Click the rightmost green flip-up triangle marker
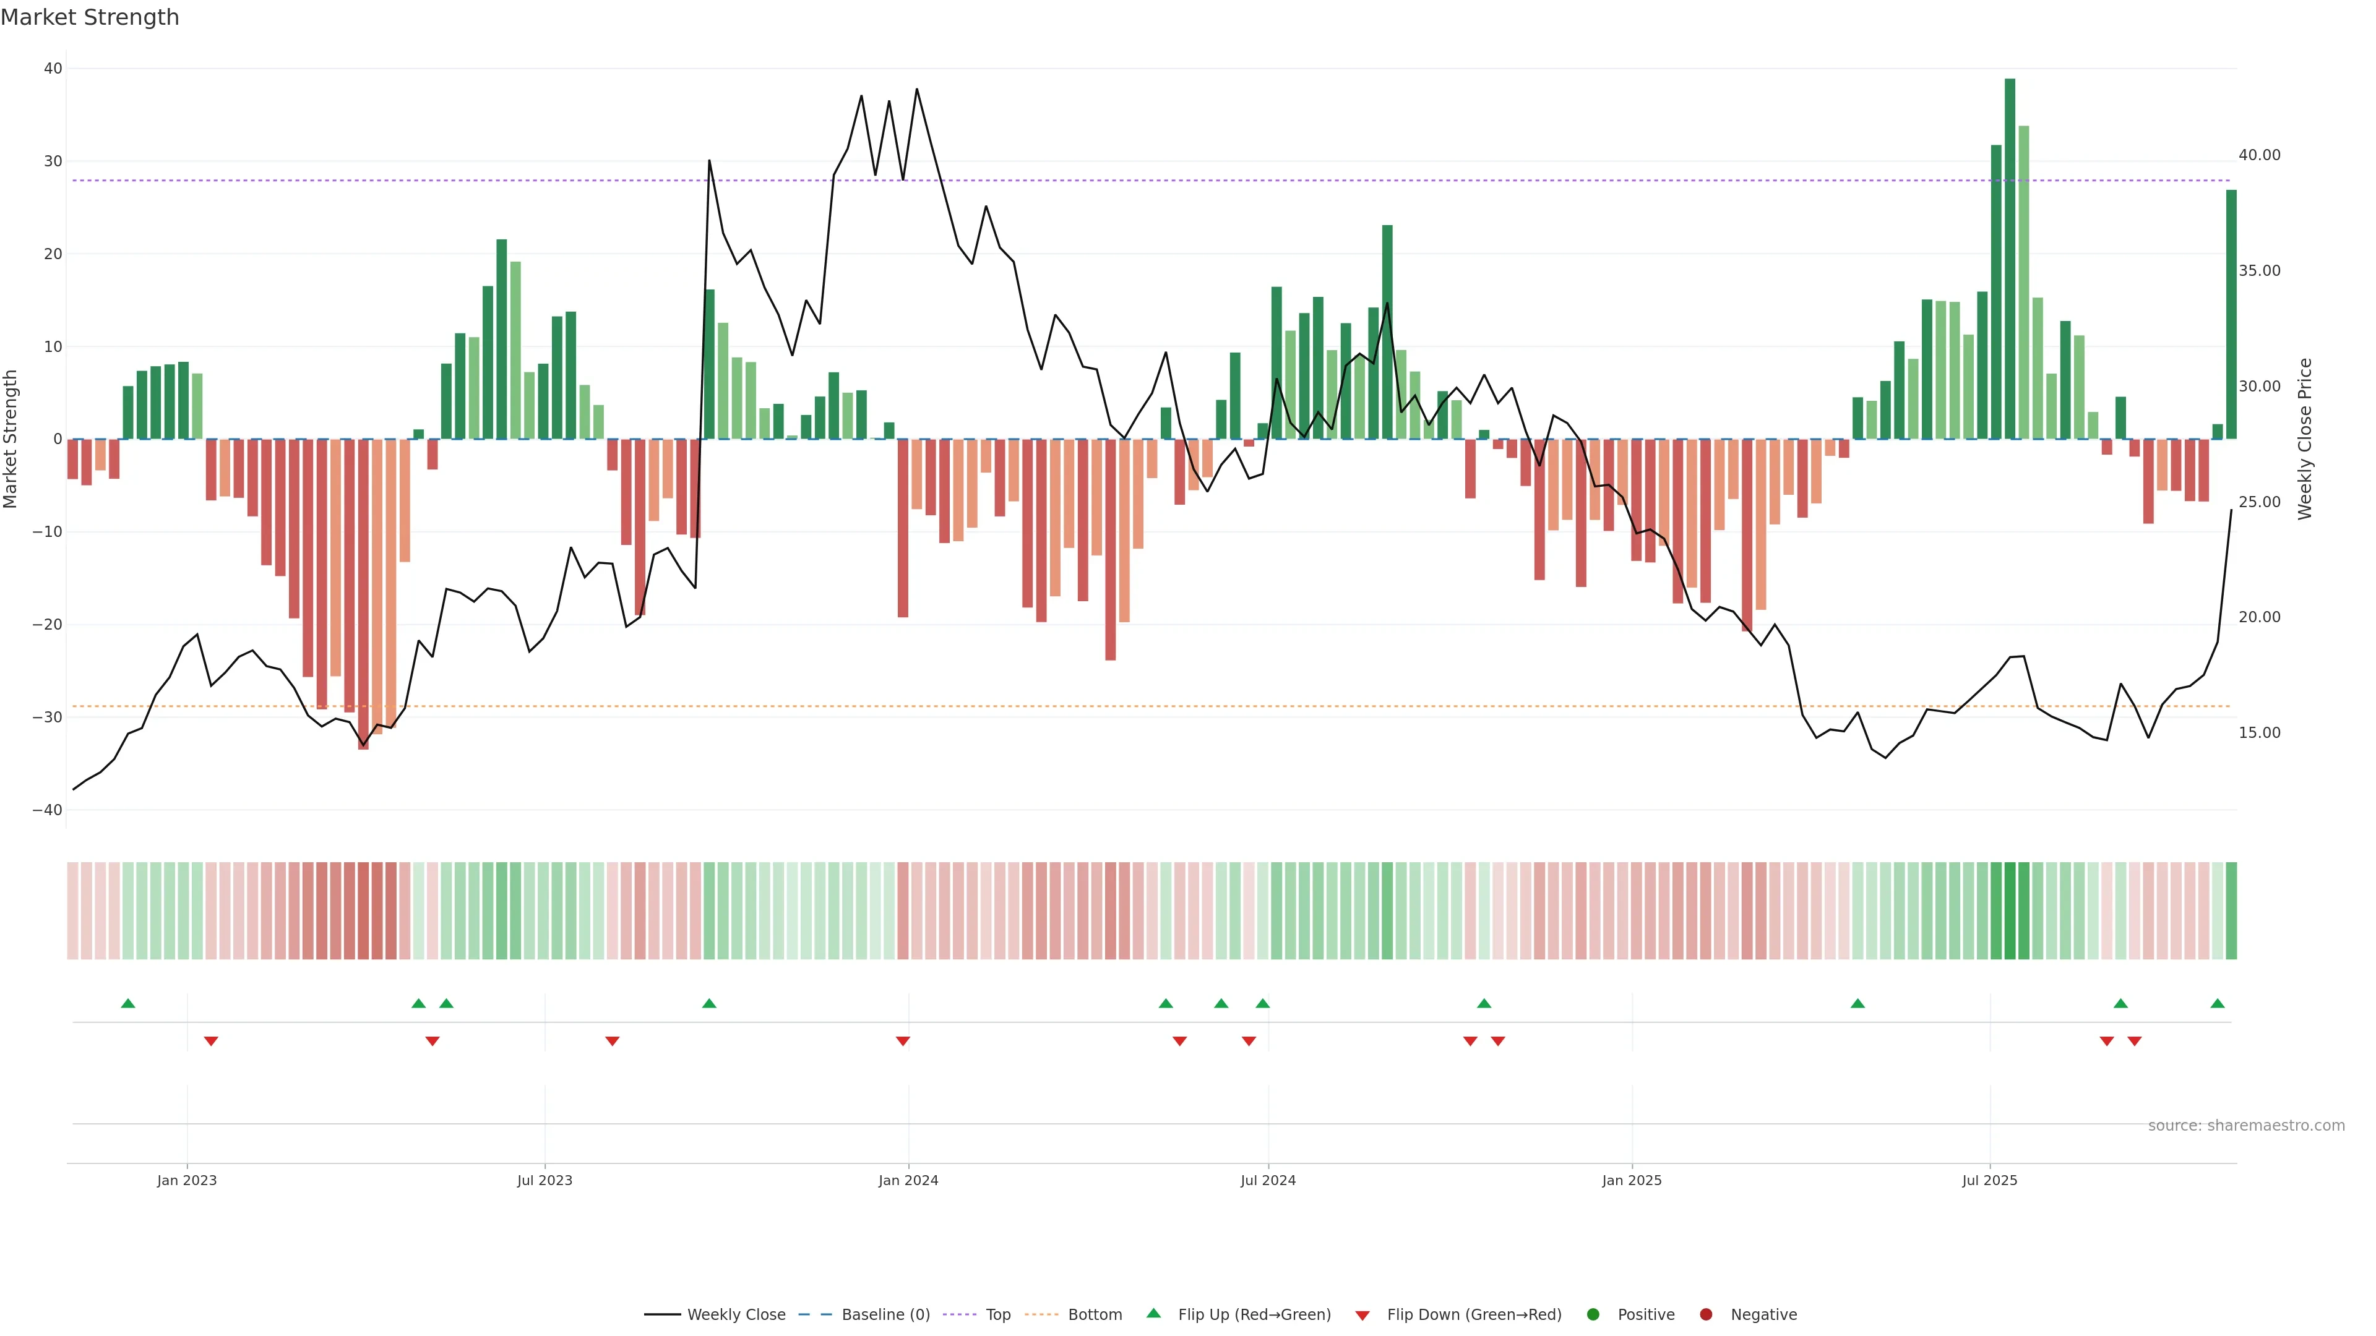 click(2218, 1003)
